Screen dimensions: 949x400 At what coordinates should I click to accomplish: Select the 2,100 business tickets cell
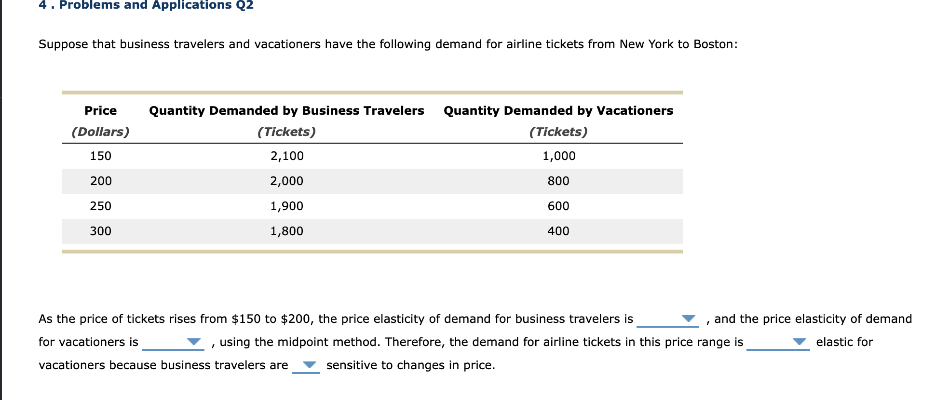287,156
